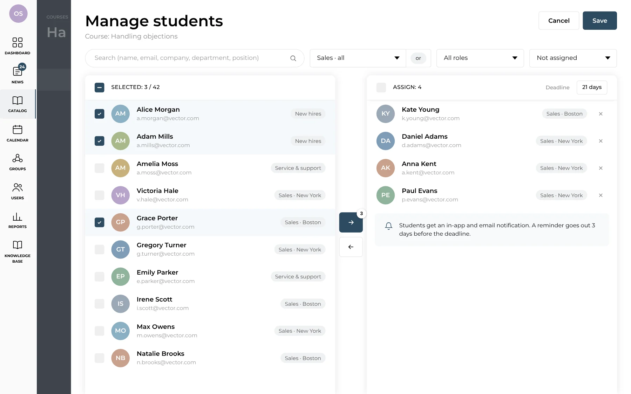
Task: Toggle the select-all checkbox in Selected header
Action: coord(100,87)
